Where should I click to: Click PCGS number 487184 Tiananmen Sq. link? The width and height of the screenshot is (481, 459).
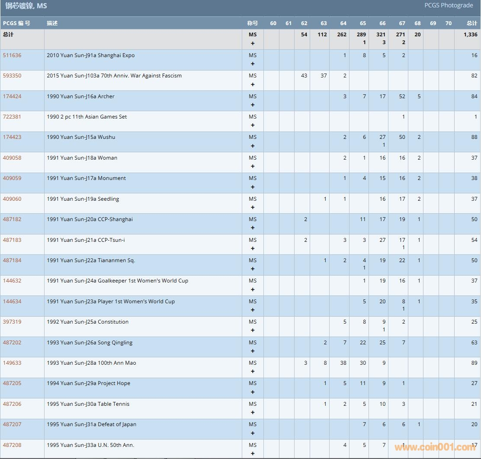click(12, 260)
